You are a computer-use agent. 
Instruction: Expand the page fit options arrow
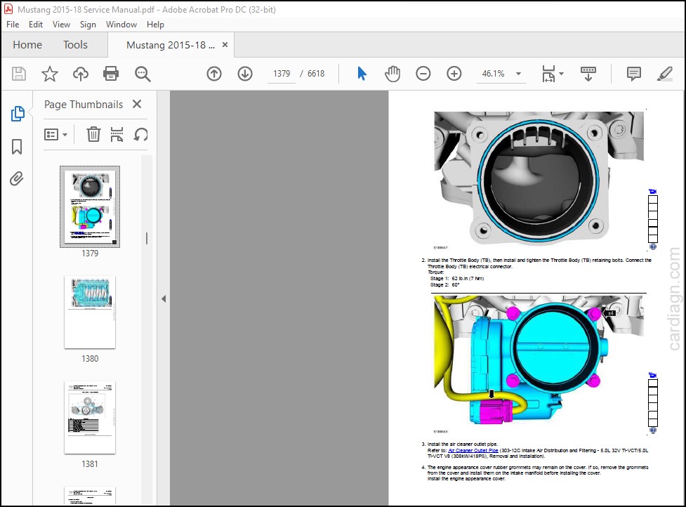tap(561, 74)
